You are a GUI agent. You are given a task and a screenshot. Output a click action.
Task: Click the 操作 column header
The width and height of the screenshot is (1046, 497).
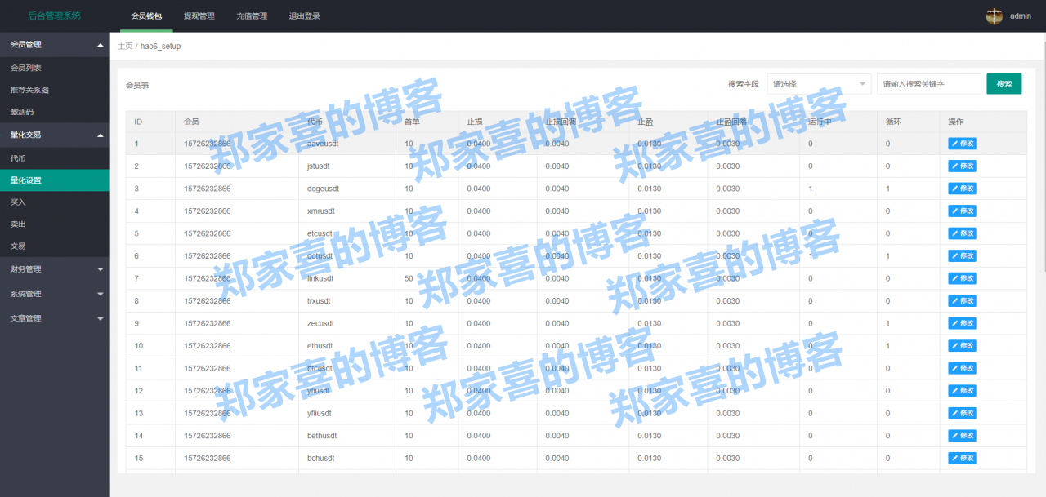(x=983, y=122)
